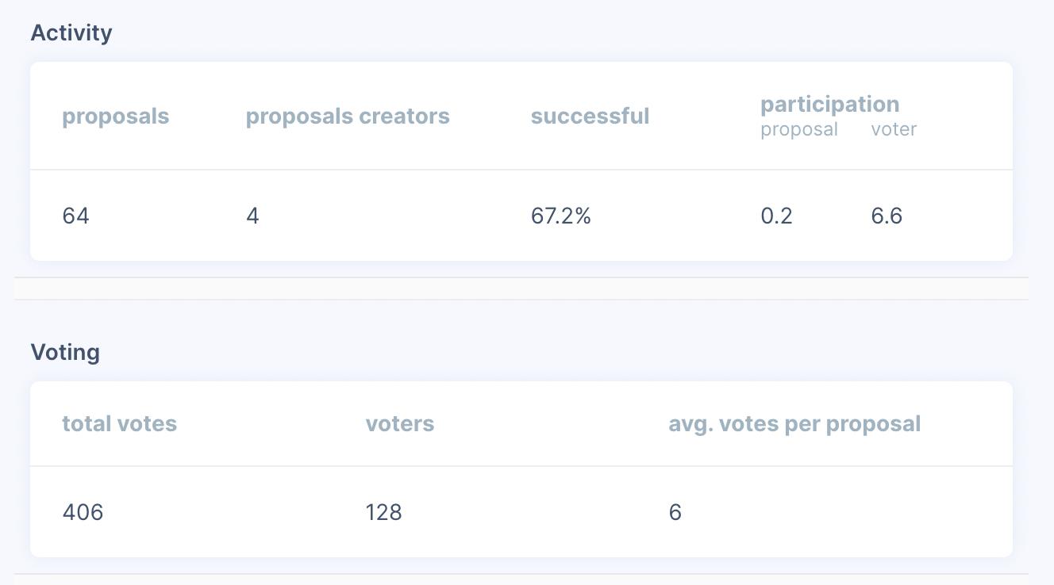Click the "voter" sub-label under participation
This screenshot has width=1054, height=585.
tap(894, 130)
